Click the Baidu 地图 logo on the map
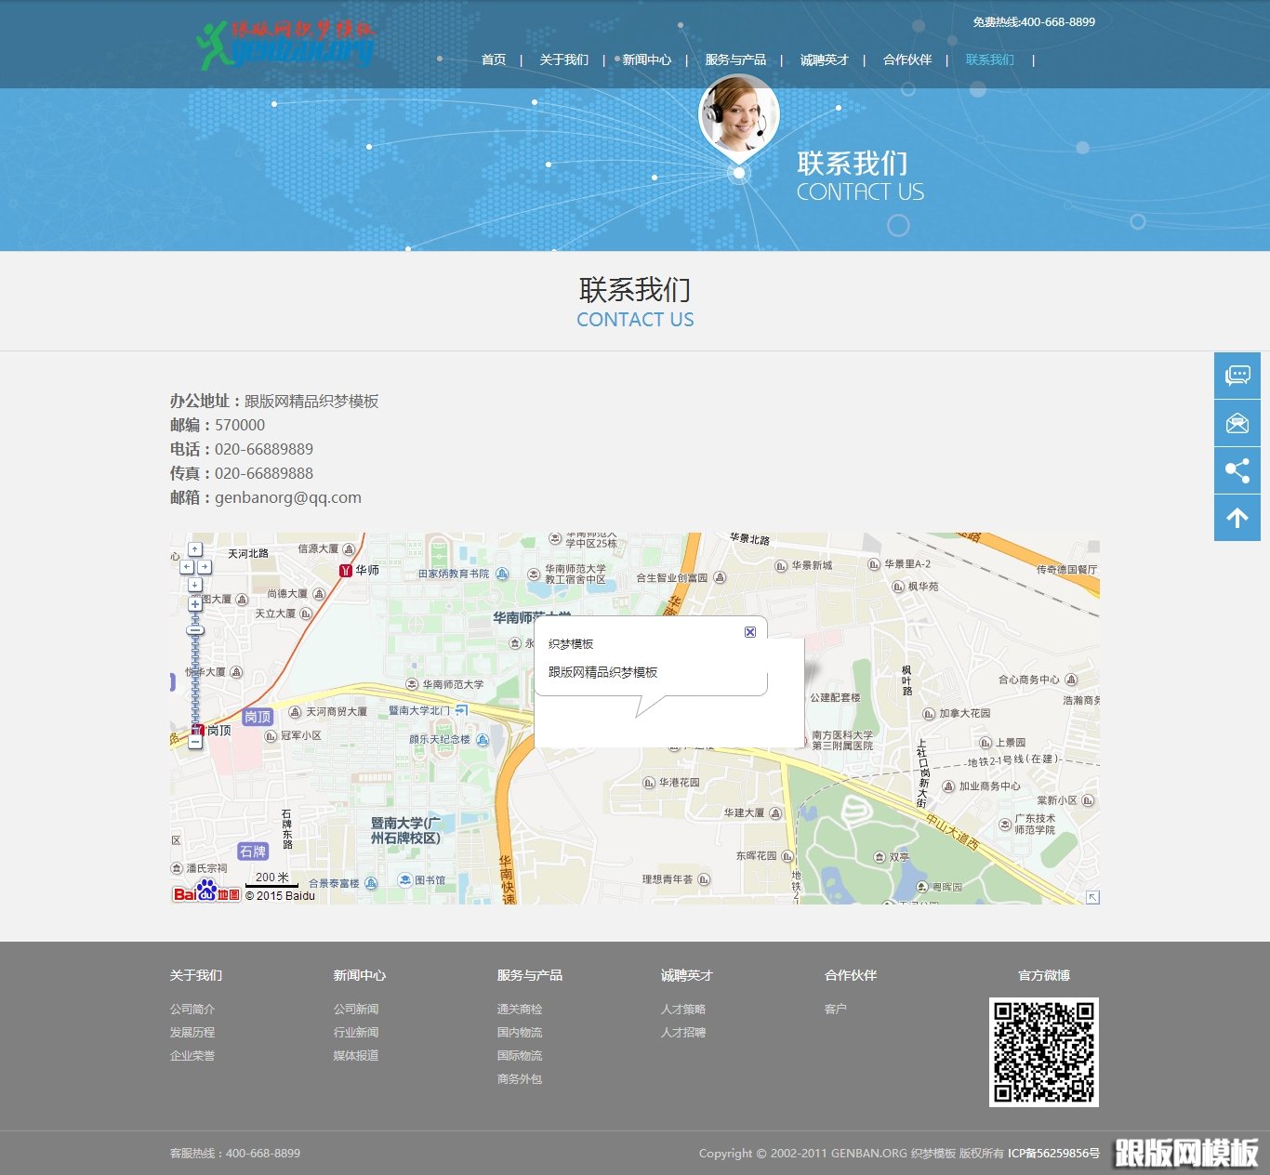 (205, 893)
